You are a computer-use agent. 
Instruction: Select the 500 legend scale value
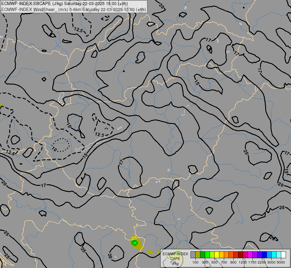[x=214, y=262]
